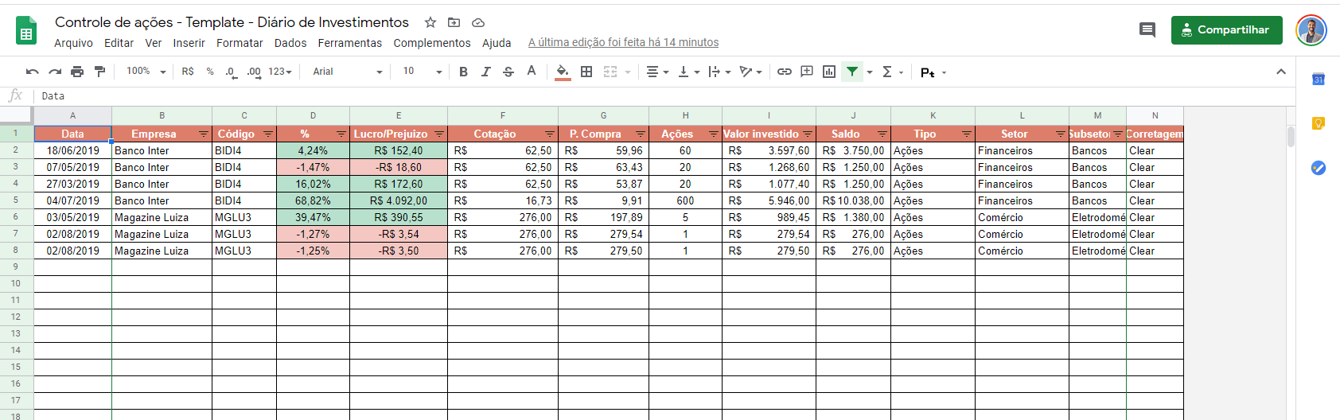Open input tools Pt button
This screenshot has height=420, width=1340.
(933, 72)
